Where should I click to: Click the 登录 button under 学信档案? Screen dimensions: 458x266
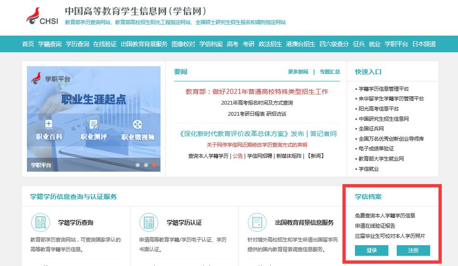(x=372, y=250)
